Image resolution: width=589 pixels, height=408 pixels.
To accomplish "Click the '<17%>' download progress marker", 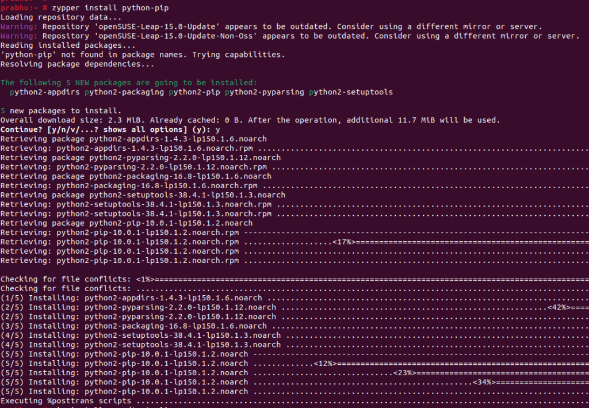I will [x=344, y=242].
